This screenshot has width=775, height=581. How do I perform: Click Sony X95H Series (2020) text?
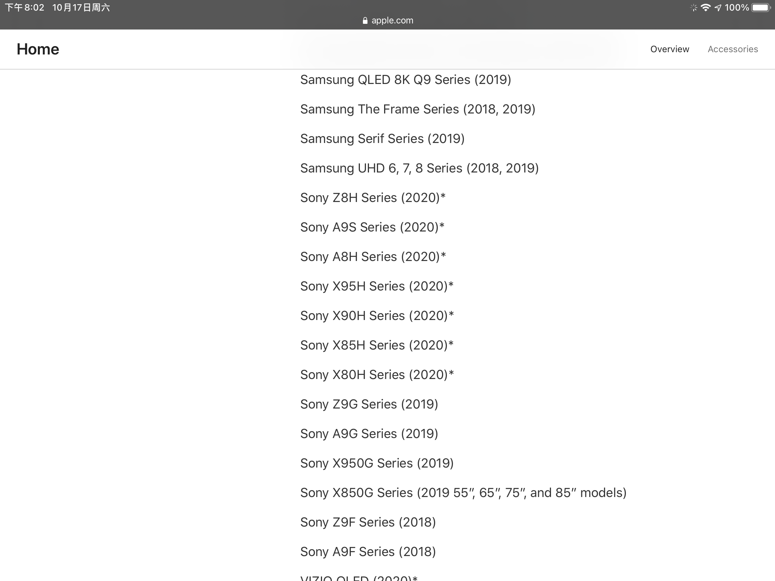pos(377,286)
